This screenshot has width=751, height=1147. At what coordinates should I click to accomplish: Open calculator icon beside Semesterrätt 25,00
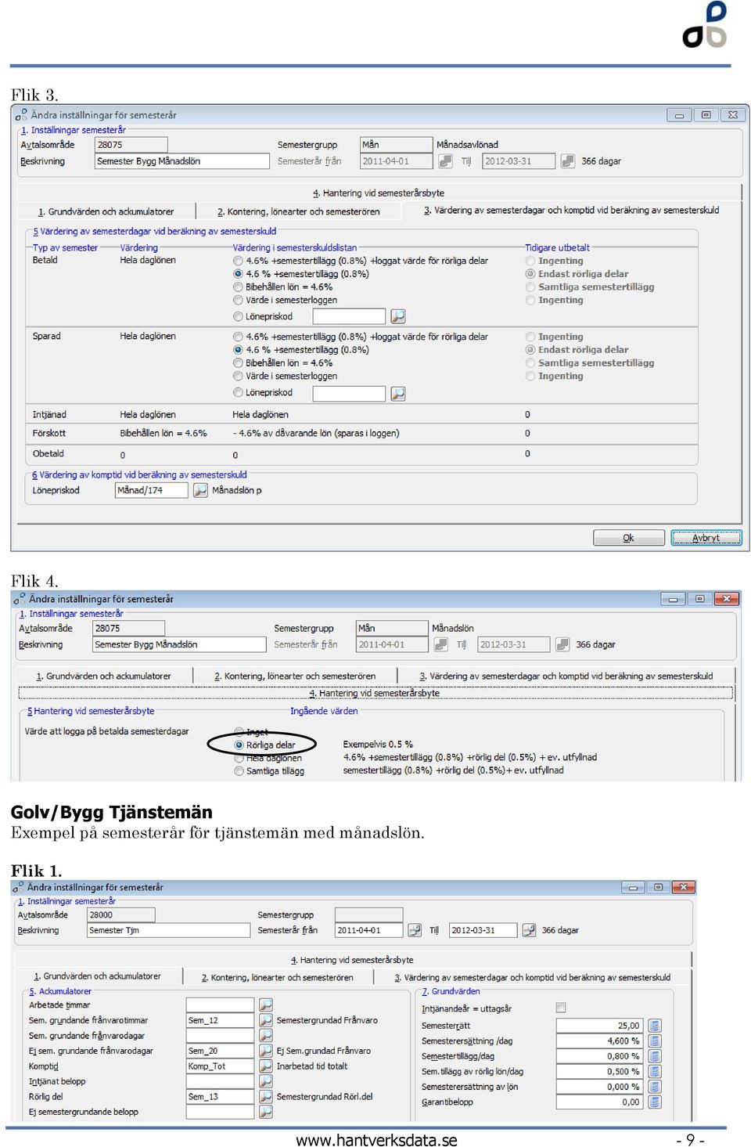click(655, 1026)
